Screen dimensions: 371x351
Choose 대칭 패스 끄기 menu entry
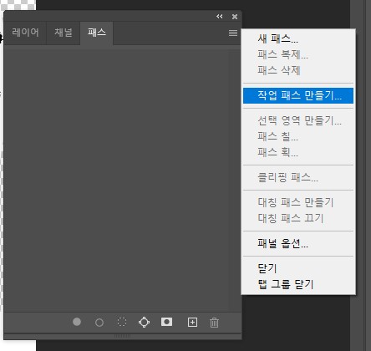tap(298, 218)
